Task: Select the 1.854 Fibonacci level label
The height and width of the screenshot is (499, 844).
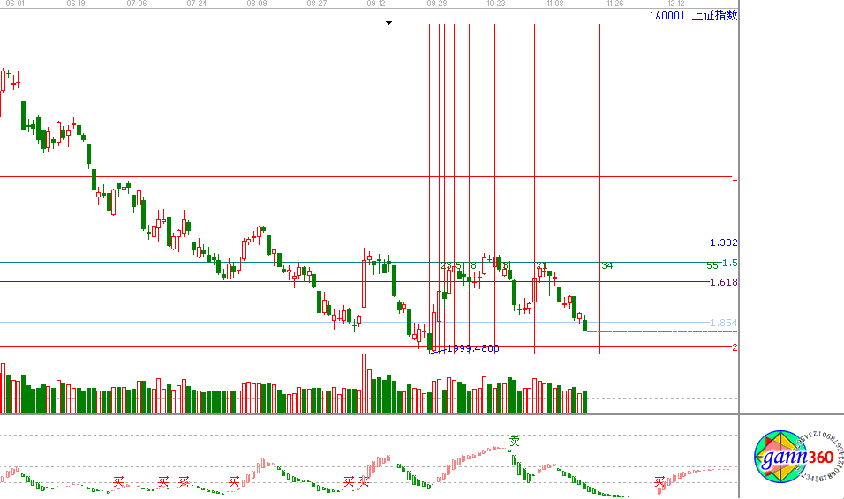Action: pos(724,323)
